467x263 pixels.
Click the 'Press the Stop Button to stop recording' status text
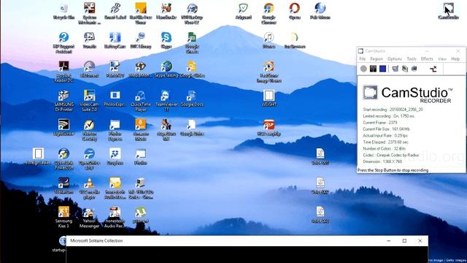coord(393,170)
